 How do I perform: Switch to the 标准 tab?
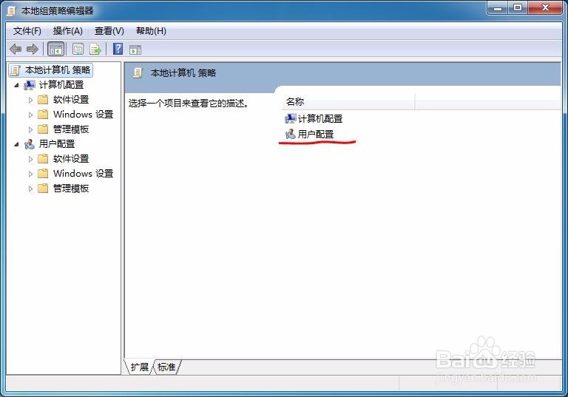pyautogui.click(x=166, y=367)
